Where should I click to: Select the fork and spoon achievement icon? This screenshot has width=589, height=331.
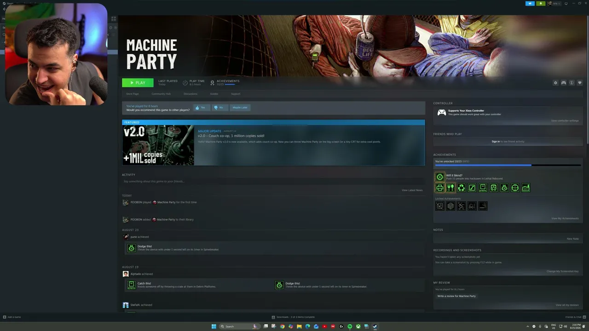[x=450, y=188]
